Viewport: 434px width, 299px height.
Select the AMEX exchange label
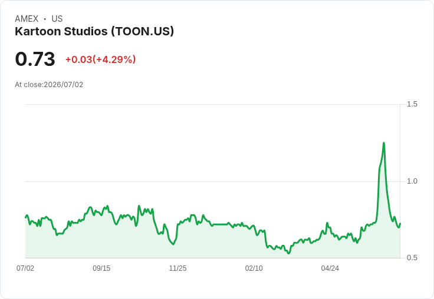coord(27,19)
